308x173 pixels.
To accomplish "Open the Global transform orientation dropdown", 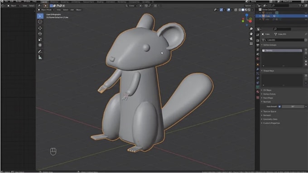I will 131,6.
